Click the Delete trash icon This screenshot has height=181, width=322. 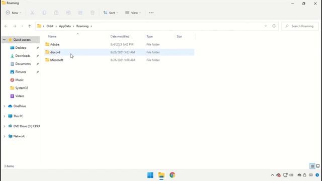click(93, 13)
